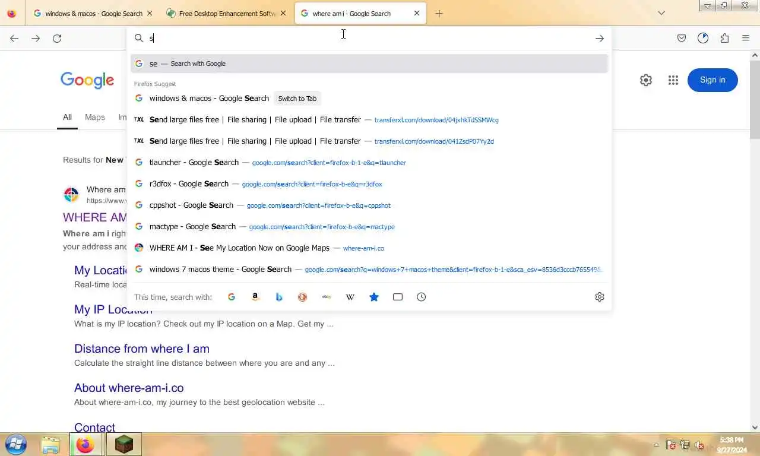Open Google page settings gear
The image size is (760, 456).
646,80
